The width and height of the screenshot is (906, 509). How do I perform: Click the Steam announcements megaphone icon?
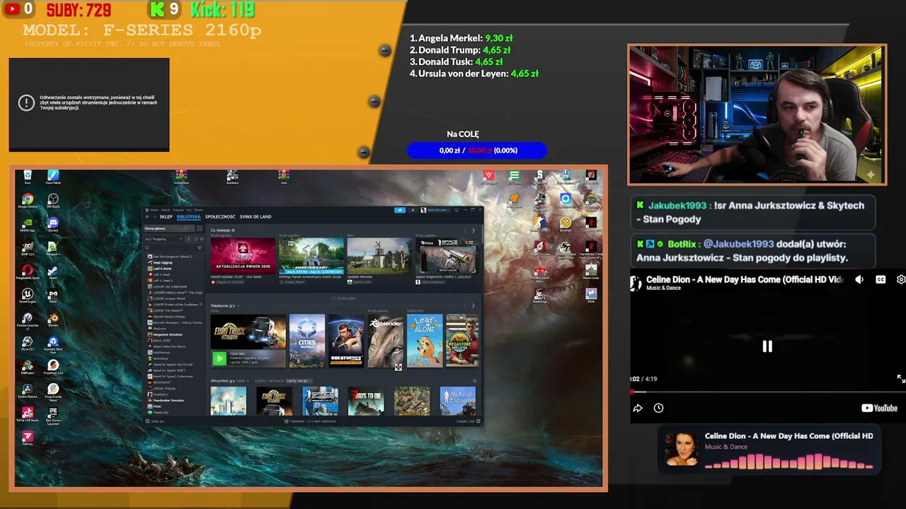400,210
